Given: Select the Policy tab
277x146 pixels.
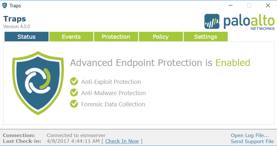Looking at the screenshot, I should tap(161, 37).
